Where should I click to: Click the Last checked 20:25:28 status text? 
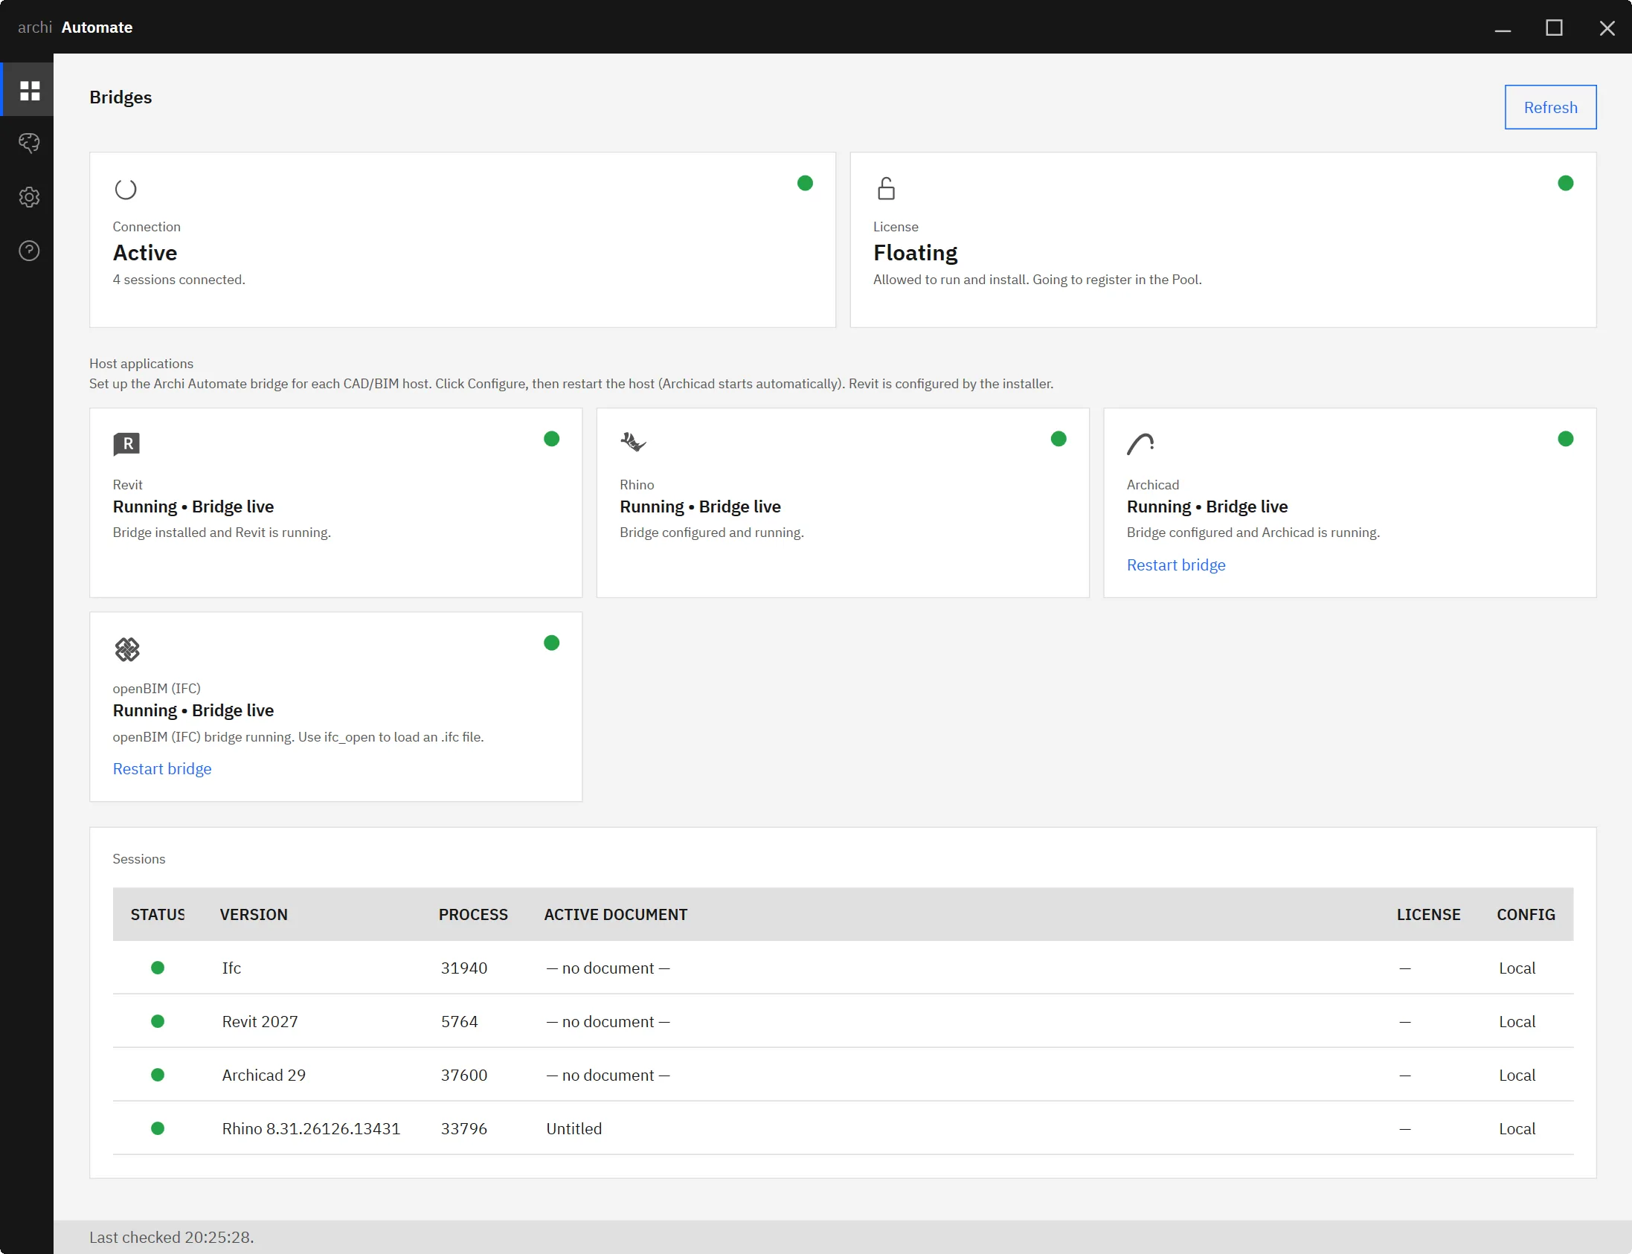[172, 1238]
